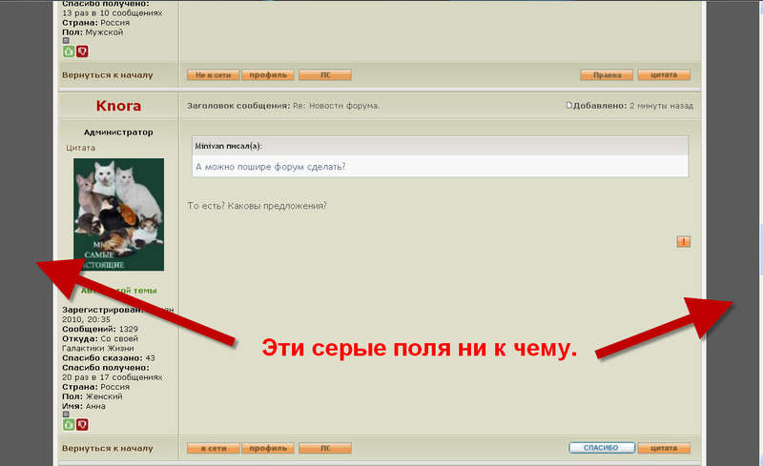The height and width of the screenshot is (466, 763).
Task: Click the 'Цитата' link under Администратор
Action: 80,148
